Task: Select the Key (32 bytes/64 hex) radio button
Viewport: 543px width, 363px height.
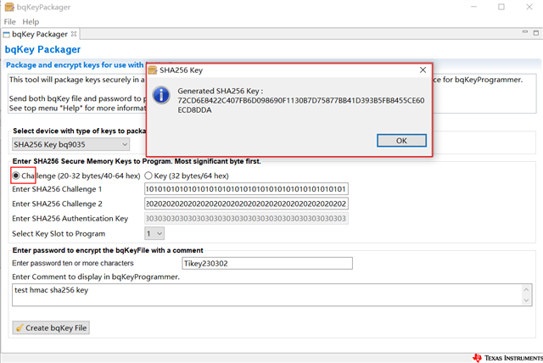Action: (148, 176)
